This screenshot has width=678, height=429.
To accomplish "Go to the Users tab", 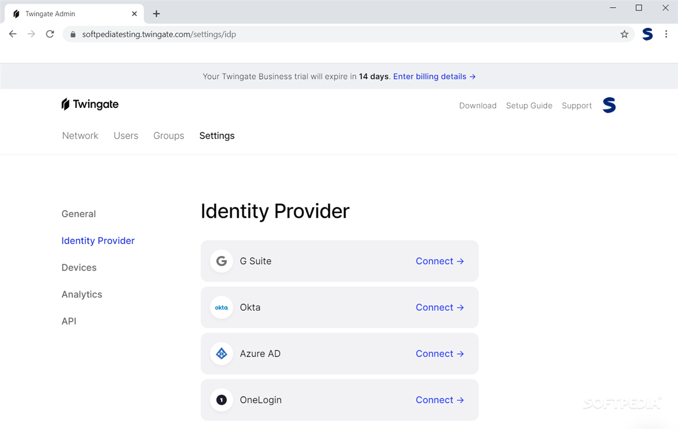I will 126,136.
